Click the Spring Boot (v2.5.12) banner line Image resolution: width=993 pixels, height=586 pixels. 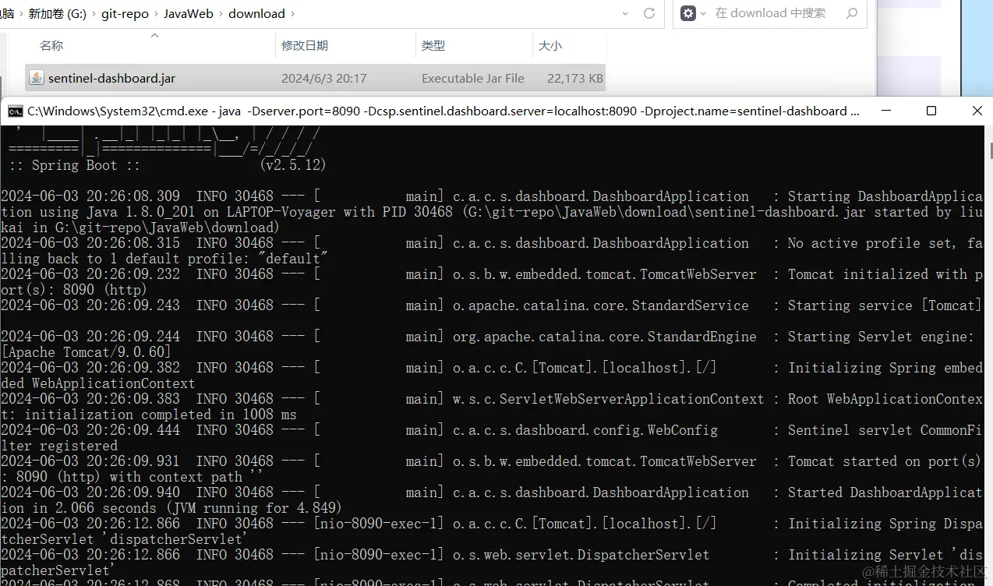pyautogui.click(x=168, y=165)
